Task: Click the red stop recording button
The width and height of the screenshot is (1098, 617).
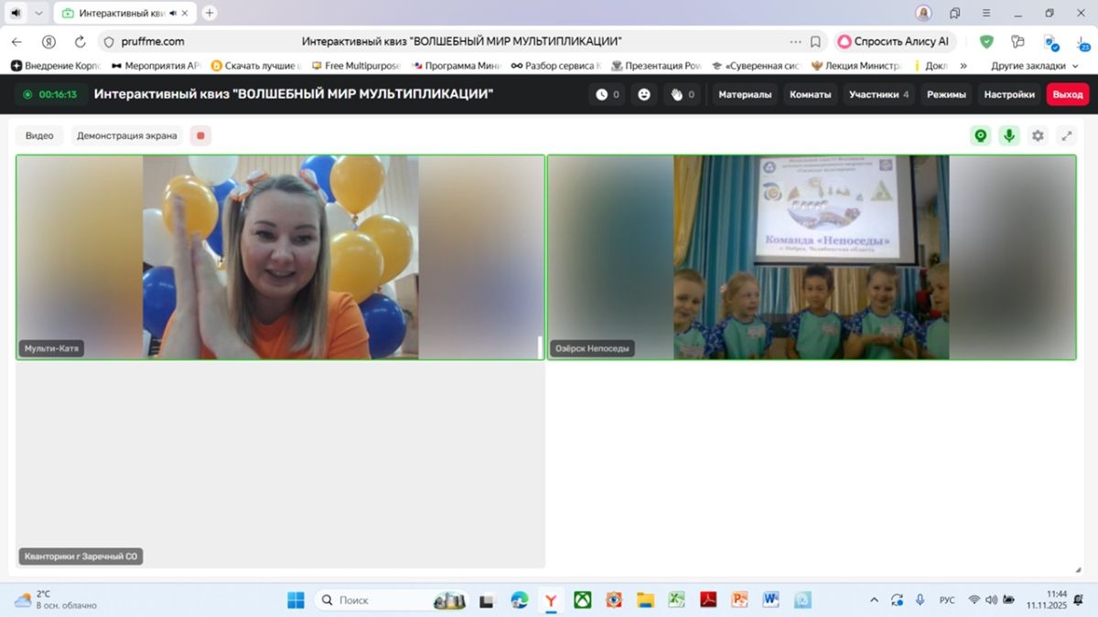Action: [201, 135]
